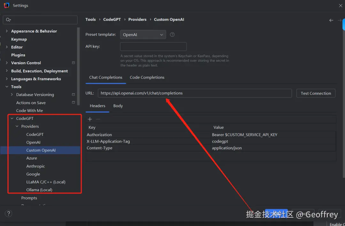Viewport: 345px width, 226px height.
Task: Open the Preset template dropdown
Action: [143, 35]
